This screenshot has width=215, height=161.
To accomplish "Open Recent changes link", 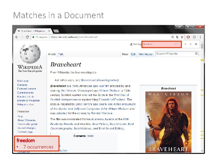I will 27,128.
